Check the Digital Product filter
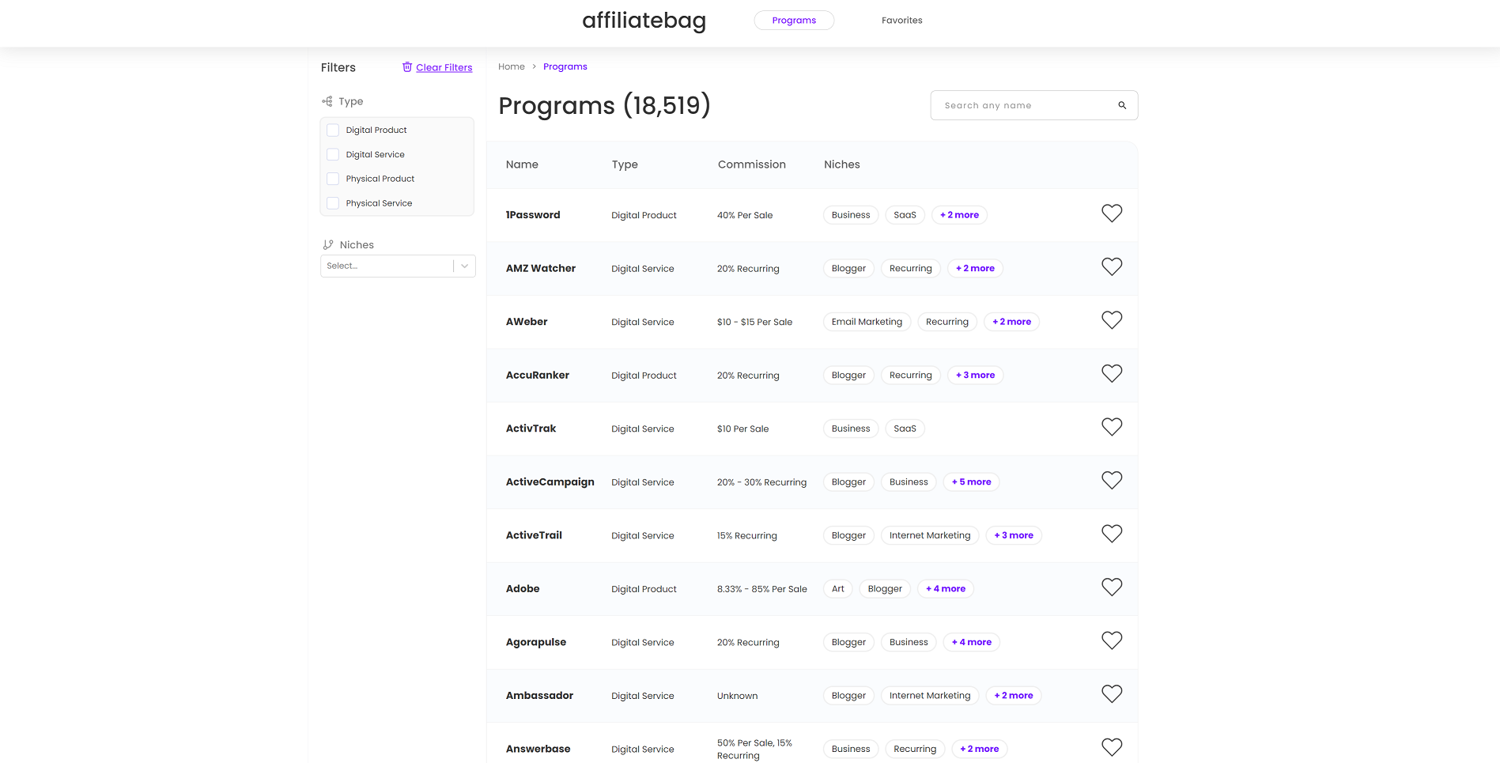Image resolution: width=1500 pixels, height=763 pixels. click(333, 130)
